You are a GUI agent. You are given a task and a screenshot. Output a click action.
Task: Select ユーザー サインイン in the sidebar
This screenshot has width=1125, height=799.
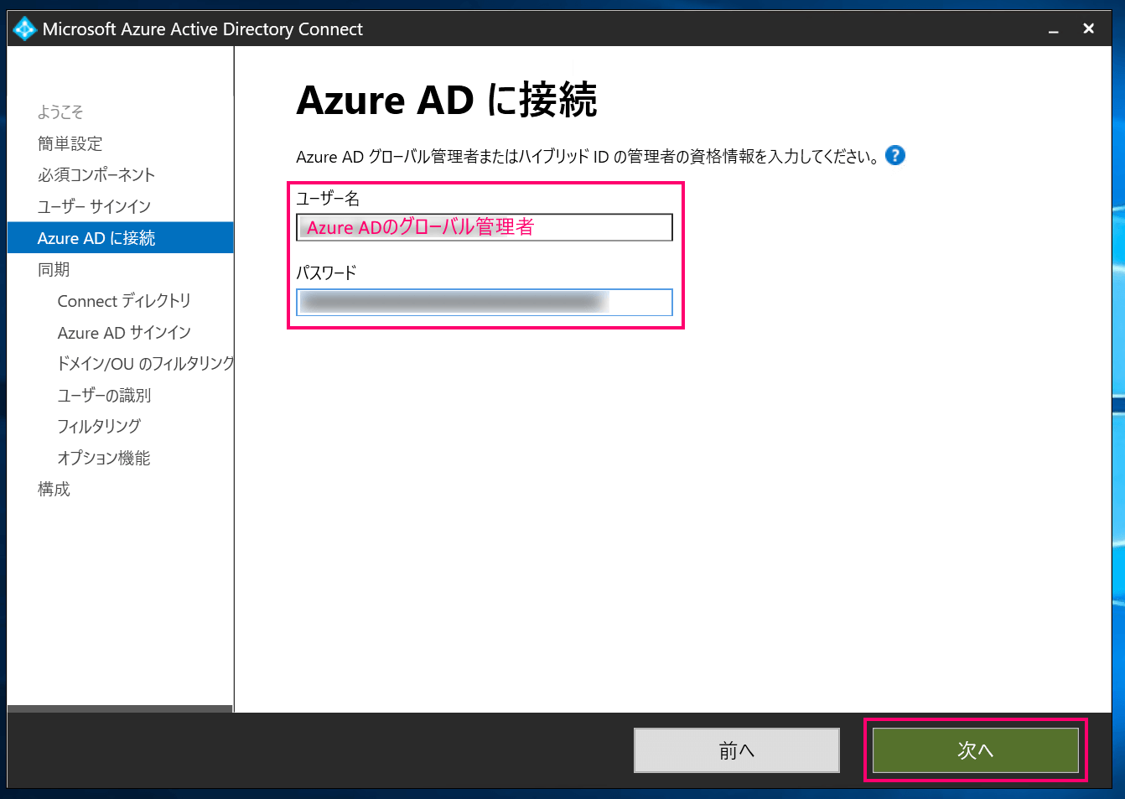point(94,206)
